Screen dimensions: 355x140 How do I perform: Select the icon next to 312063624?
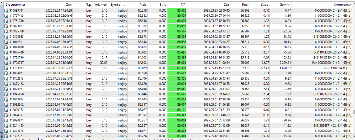(6, 99)
